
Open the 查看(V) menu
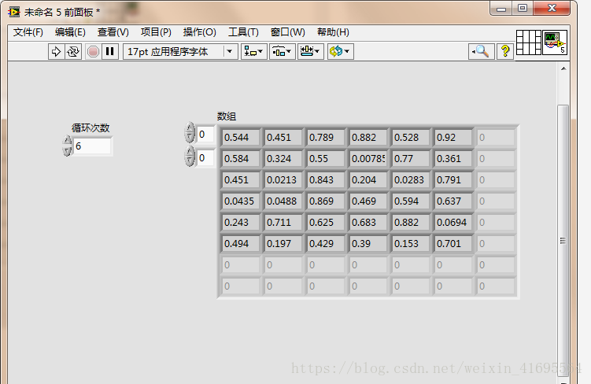[x=113, y=32]
